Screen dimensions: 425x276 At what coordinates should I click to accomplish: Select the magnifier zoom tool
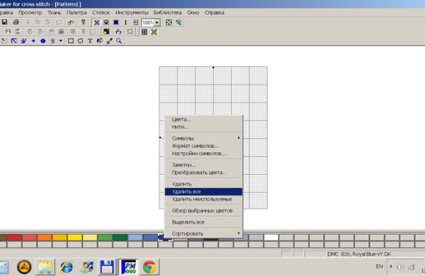119,41
